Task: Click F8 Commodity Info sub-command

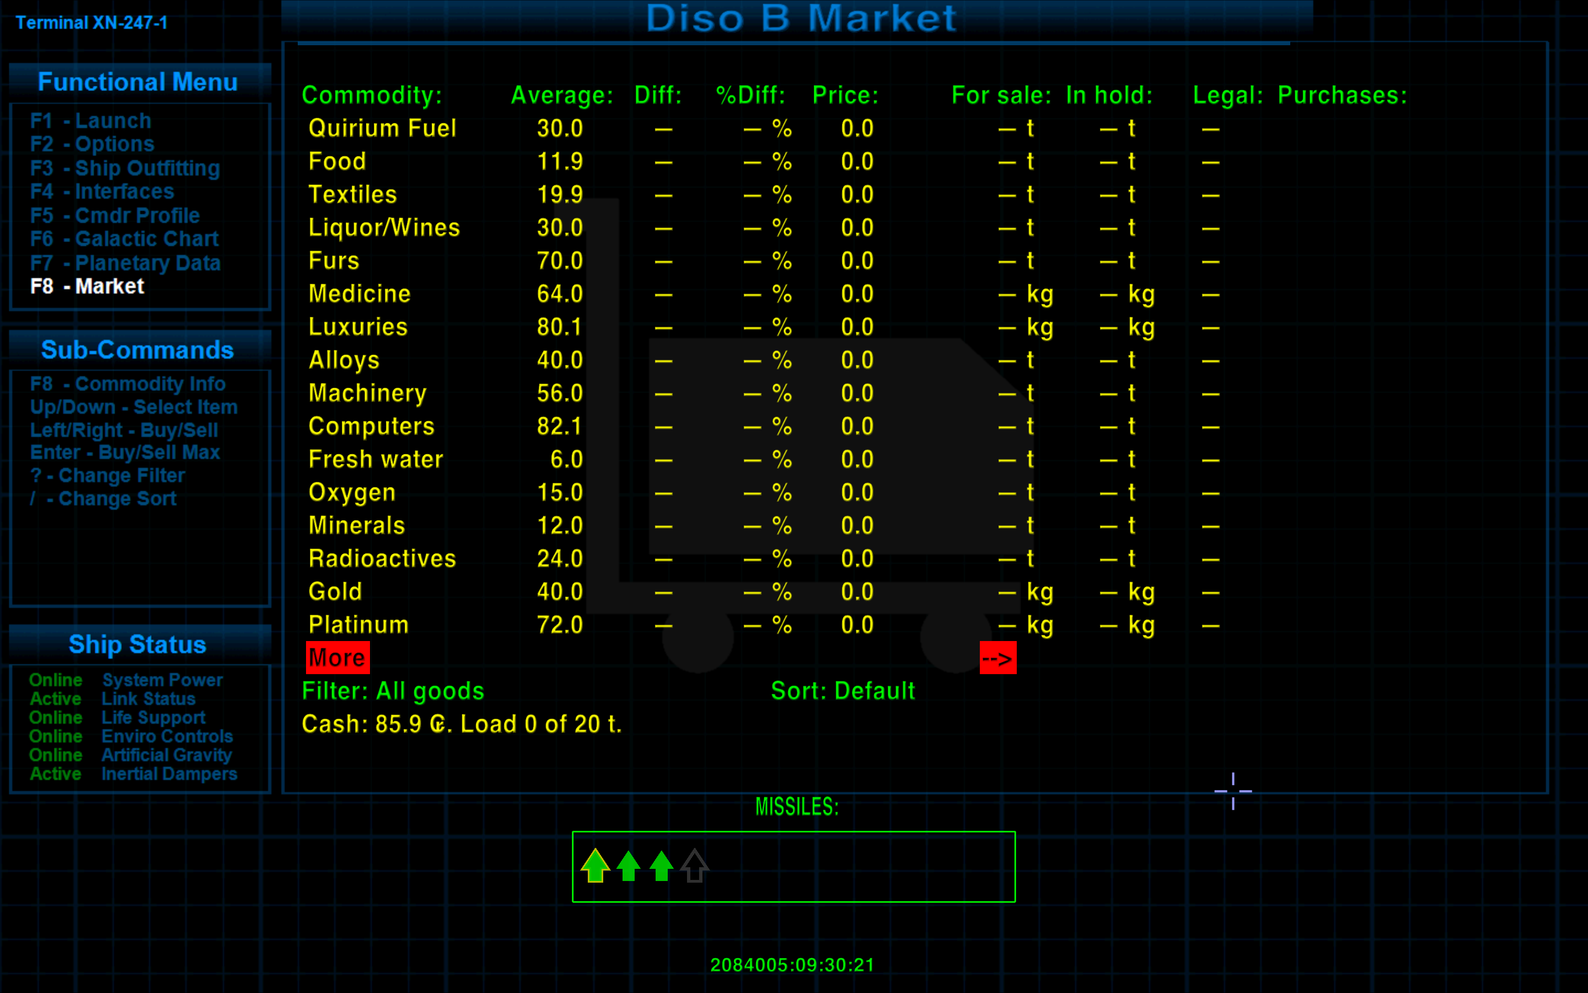Action: pyautogui.click(x=127, y=383)
